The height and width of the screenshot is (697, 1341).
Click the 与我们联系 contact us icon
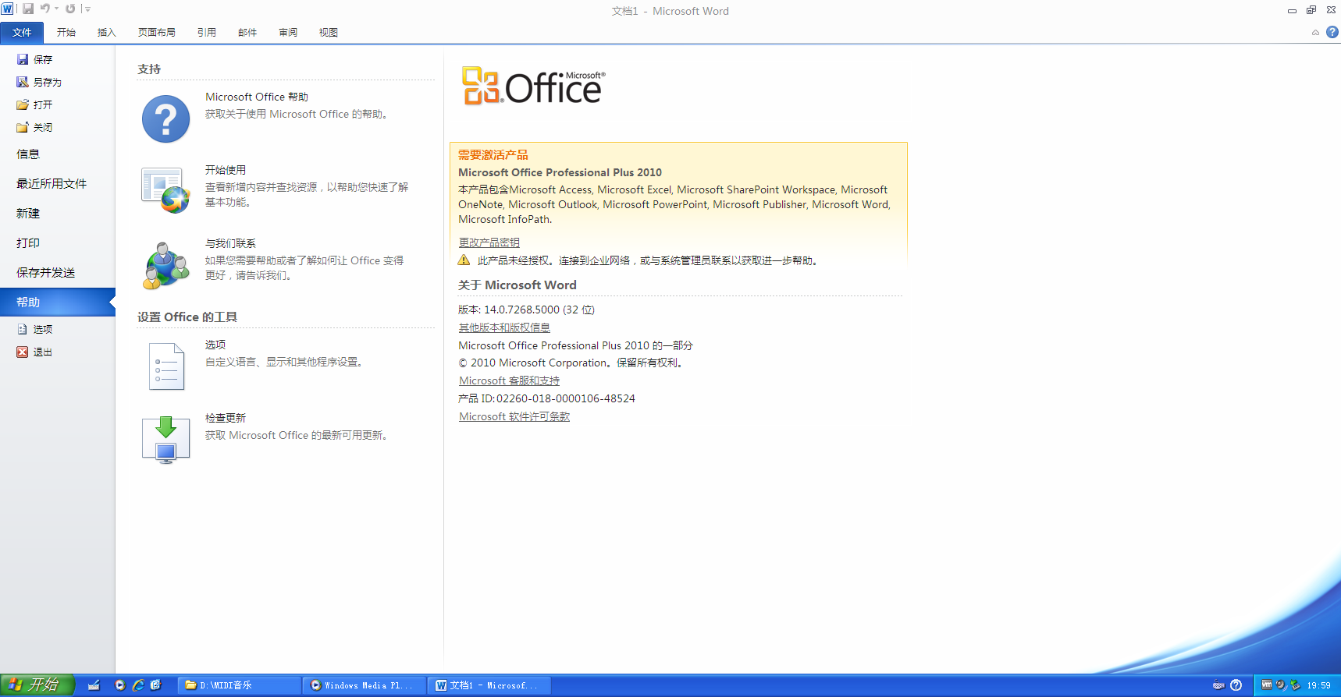click(165, 265)
